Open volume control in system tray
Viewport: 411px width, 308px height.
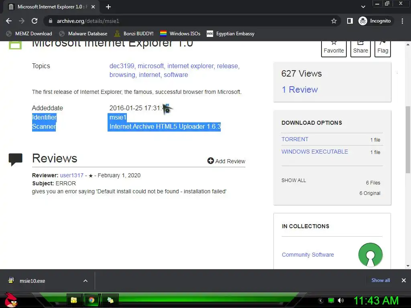(x=341, y=300)
